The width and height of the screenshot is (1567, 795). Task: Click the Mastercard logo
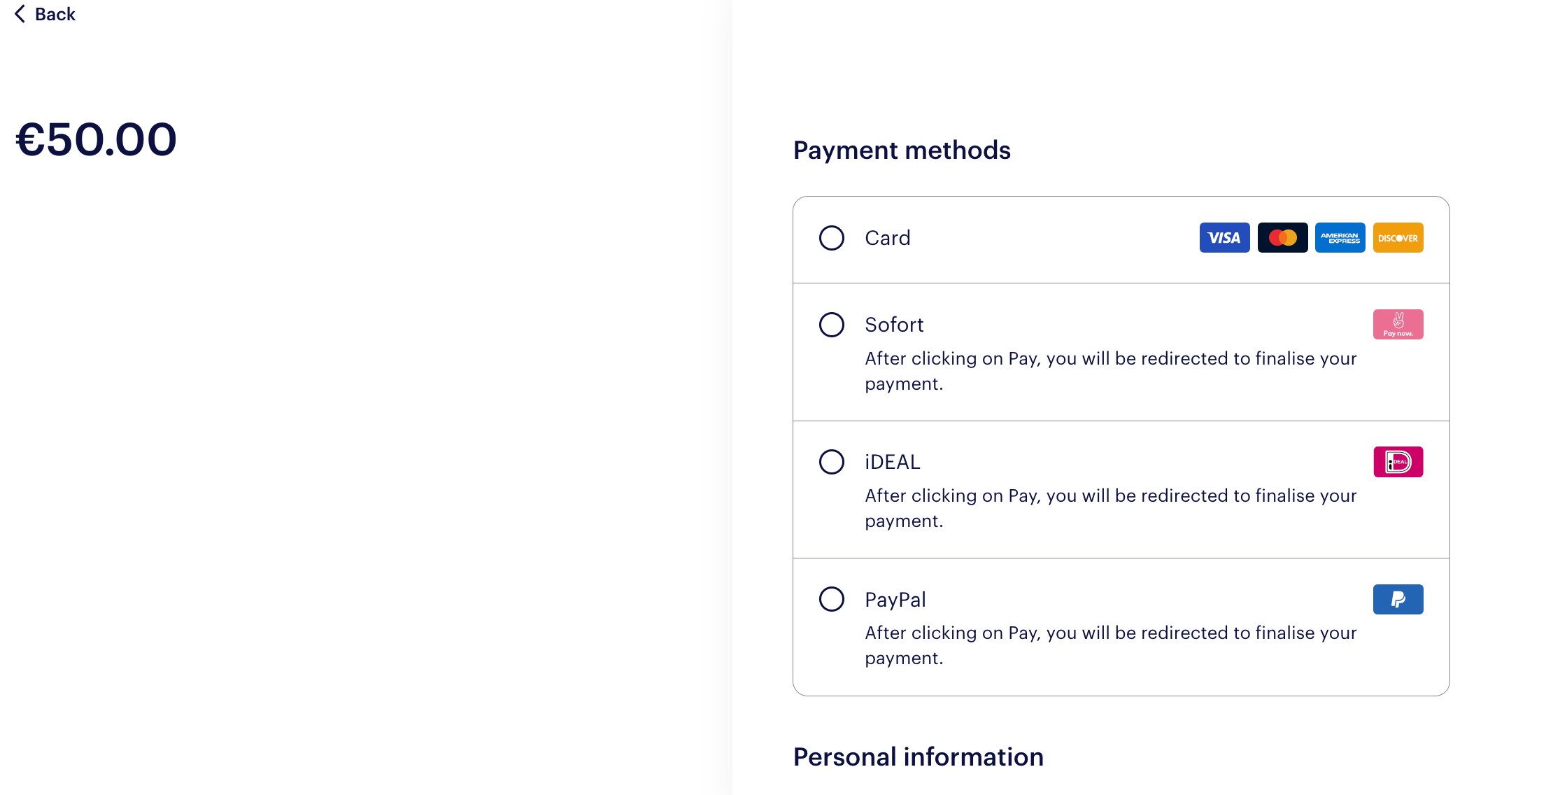click(1282, 238)
